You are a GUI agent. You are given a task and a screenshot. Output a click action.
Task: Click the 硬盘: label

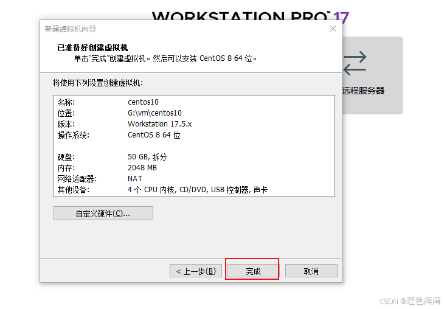point(66,157)
